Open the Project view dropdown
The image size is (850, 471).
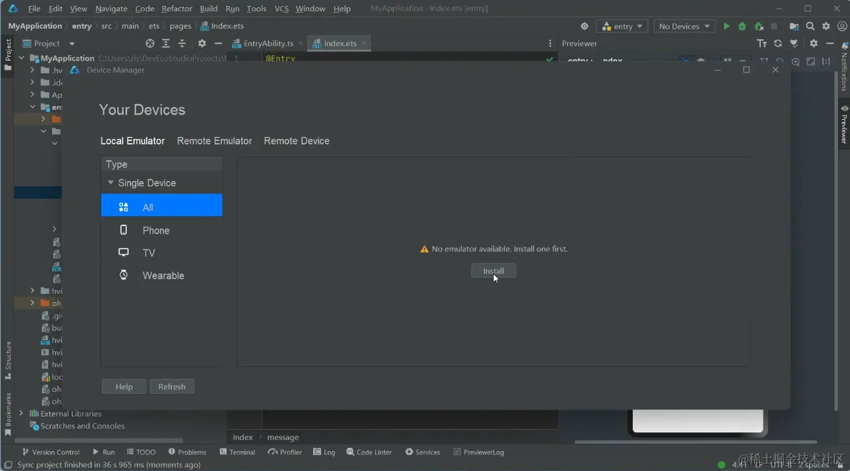click(x=49, y=43)
